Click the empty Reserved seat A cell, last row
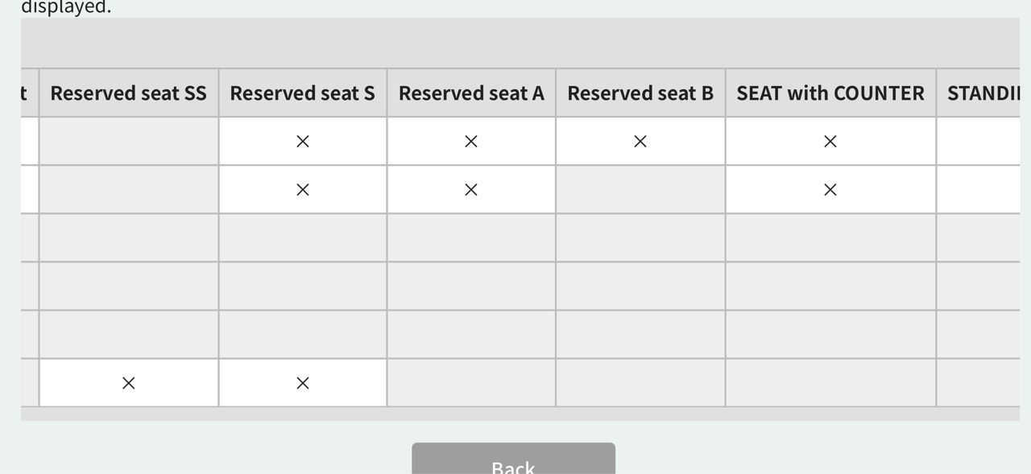Viewport: 1031px width, 474px height. tap(471, 383)
